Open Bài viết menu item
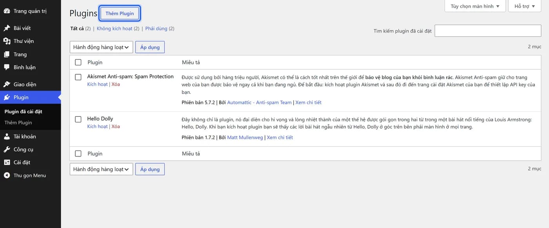 pos(31,28)
